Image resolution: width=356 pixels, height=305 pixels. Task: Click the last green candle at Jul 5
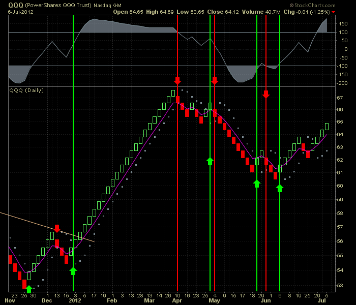coord(327,127)
